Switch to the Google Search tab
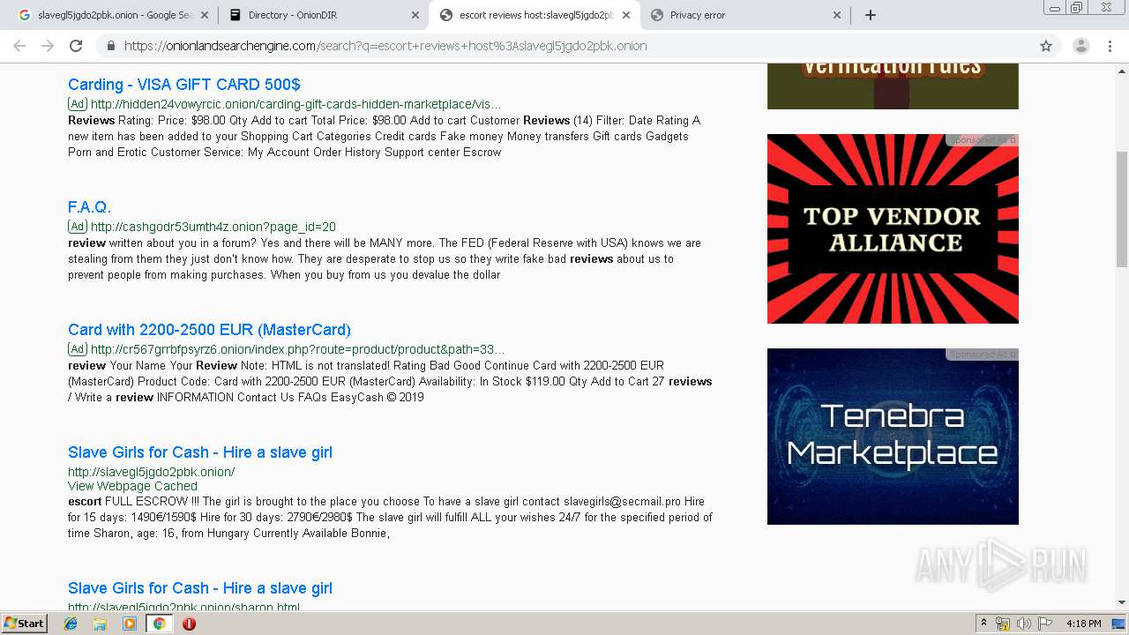This screenshot has width=1129, height=635. point(111,15)
